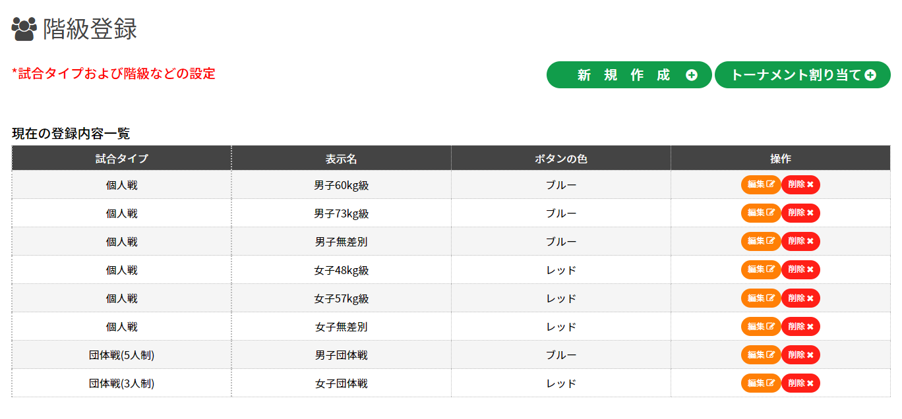Screen dimensions: 902x419
Task: Edit the 男子無差別 class
Action: pos(760,242)
